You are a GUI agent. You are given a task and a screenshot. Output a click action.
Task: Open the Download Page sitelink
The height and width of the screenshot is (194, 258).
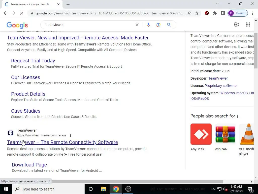(x=29, y=165)
